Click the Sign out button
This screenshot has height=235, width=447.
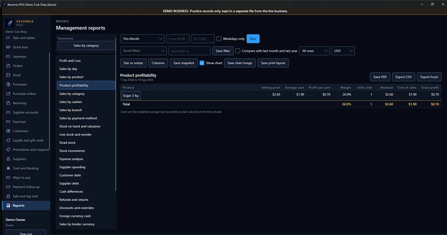(x=26, y=233)
